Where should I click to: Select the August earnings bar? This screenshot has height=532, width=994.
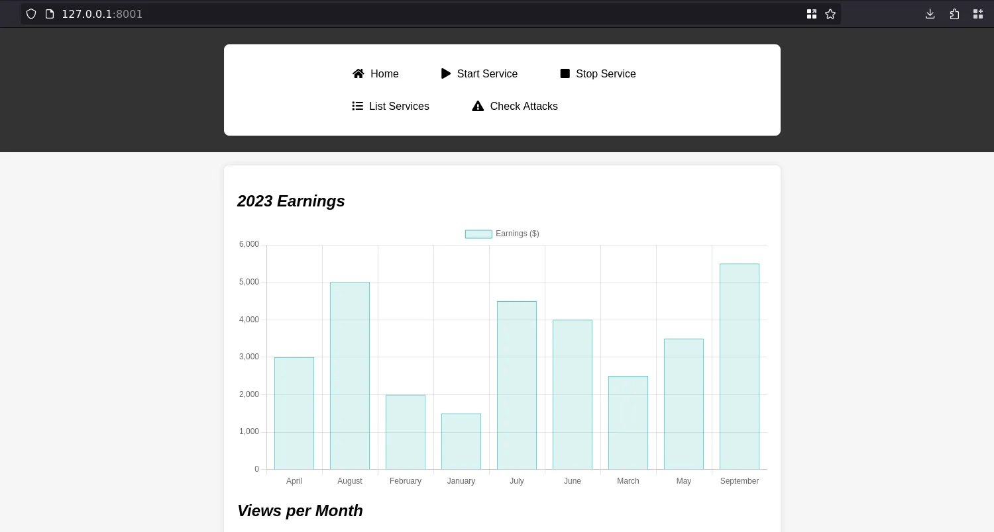350,376
